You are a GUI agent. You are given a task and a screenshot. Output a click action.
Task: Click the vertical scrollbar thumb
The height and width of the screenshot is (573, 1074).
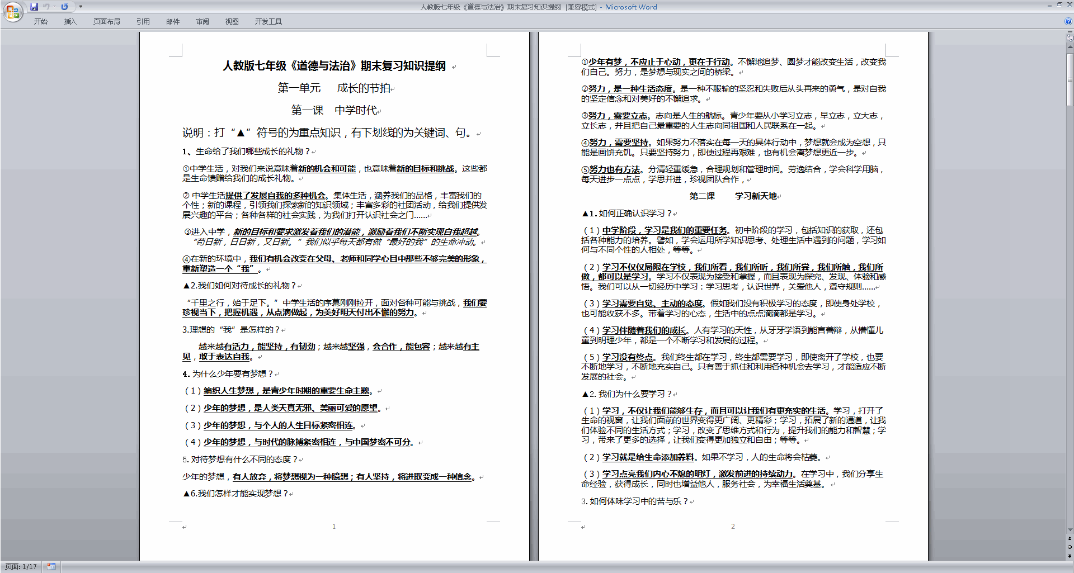[x=1070, y=79]
